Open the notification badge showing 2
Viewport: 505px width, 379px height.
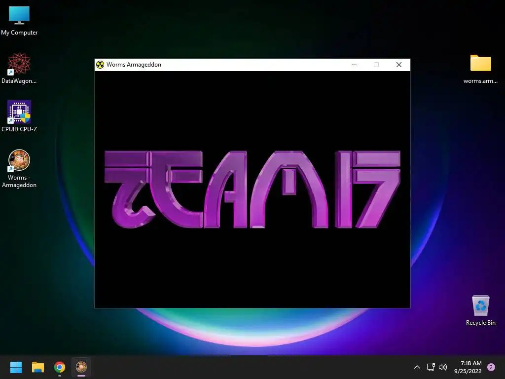tap(491, 367)
